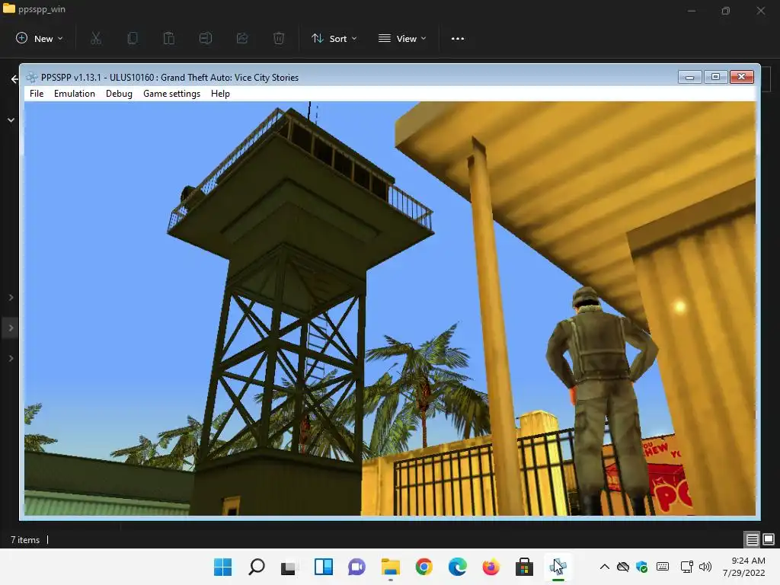
Task: Click the Rename icon in Explorer toolbar
Action: (206, 38)
